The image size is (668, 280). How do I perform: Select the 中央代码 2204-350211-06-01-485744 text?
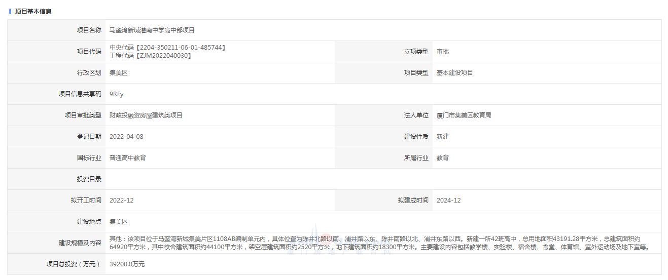pos(167,48)
